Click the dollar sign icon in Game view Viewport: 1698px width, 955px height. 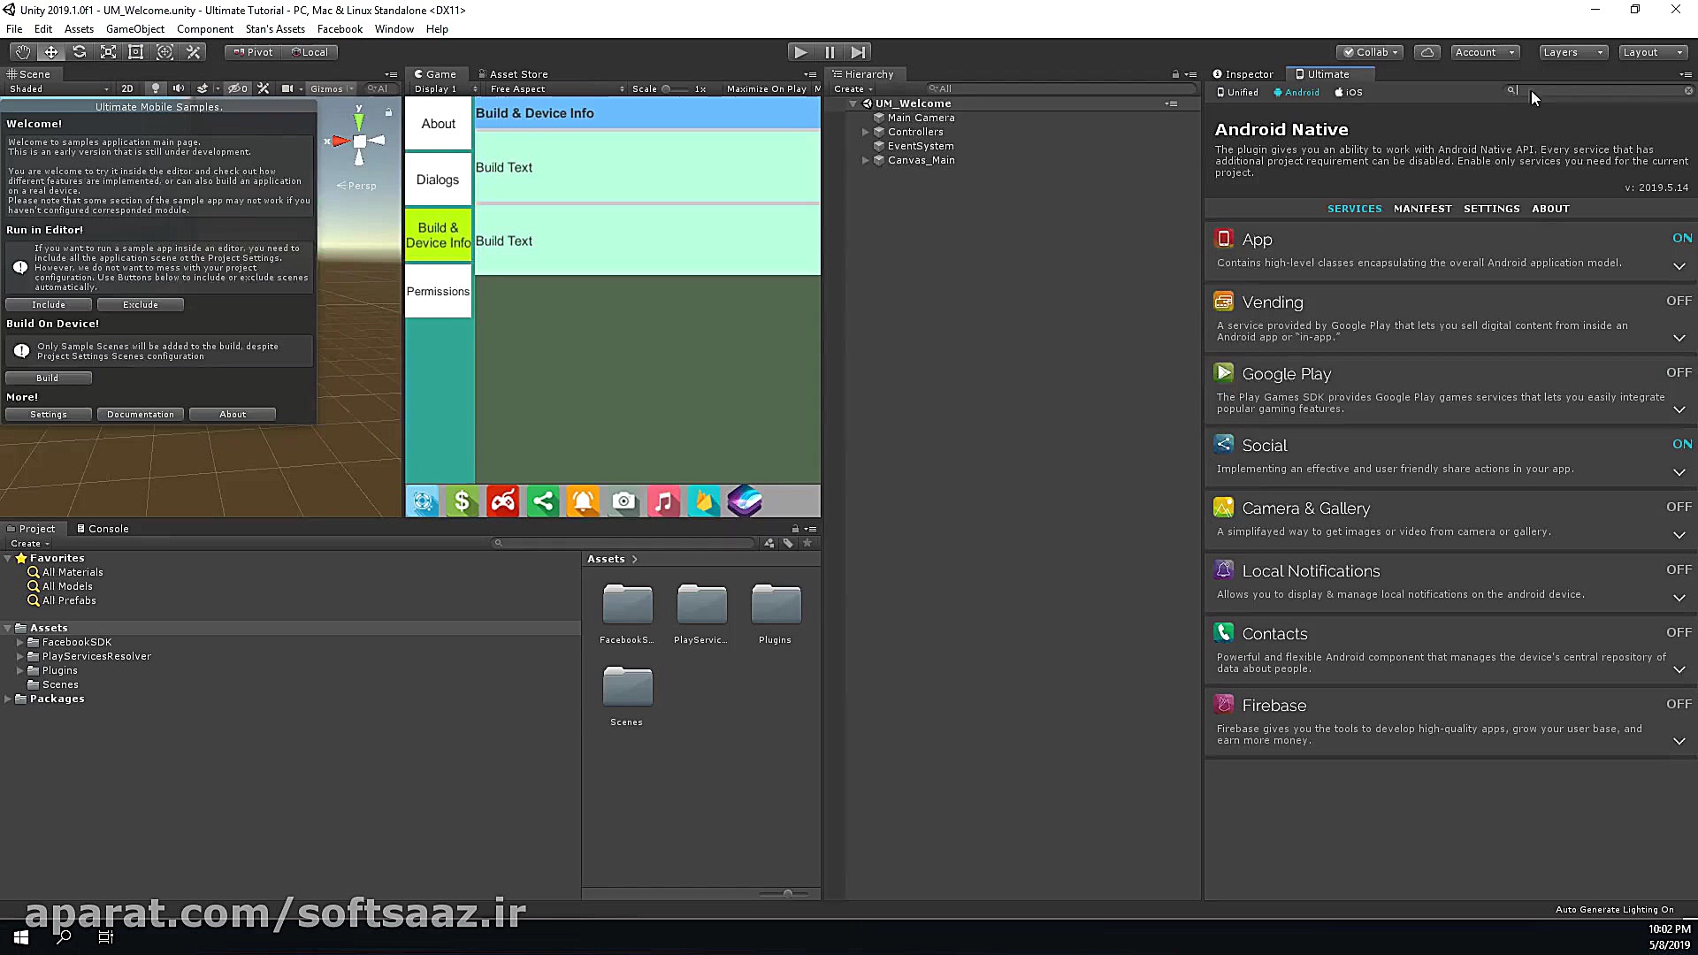tap(462, 501)
